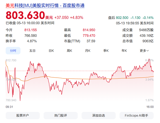This screenshot has width=160, height=123.
Task: Click the price change +37.050
Action: [62, 18]
